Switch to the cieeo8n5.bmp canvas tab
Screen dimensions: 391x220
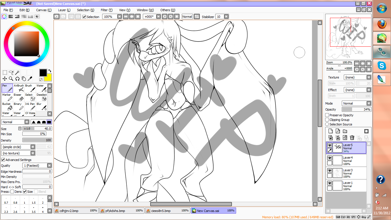[168, 211]
